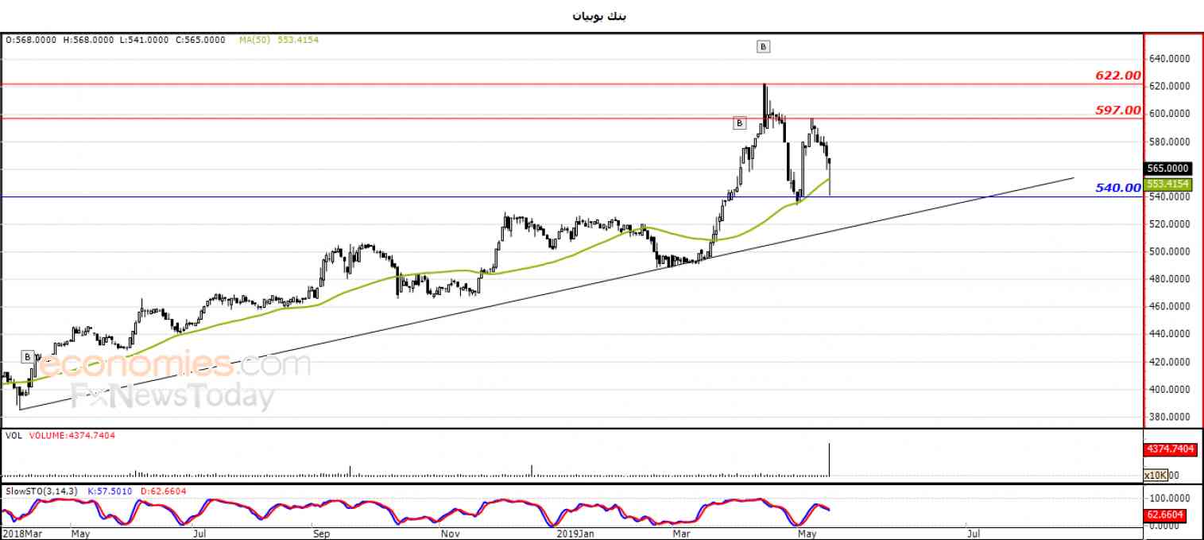
Task: Select the blue 540.00 support label
Action: tap(1118, 188)
